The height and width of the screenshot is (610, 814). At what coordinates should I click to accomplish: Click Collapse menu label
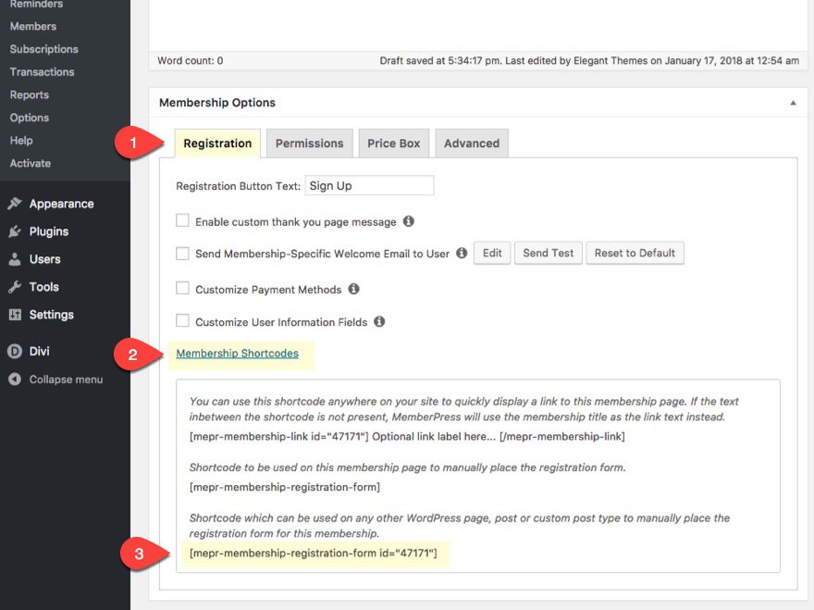point(66,380)
